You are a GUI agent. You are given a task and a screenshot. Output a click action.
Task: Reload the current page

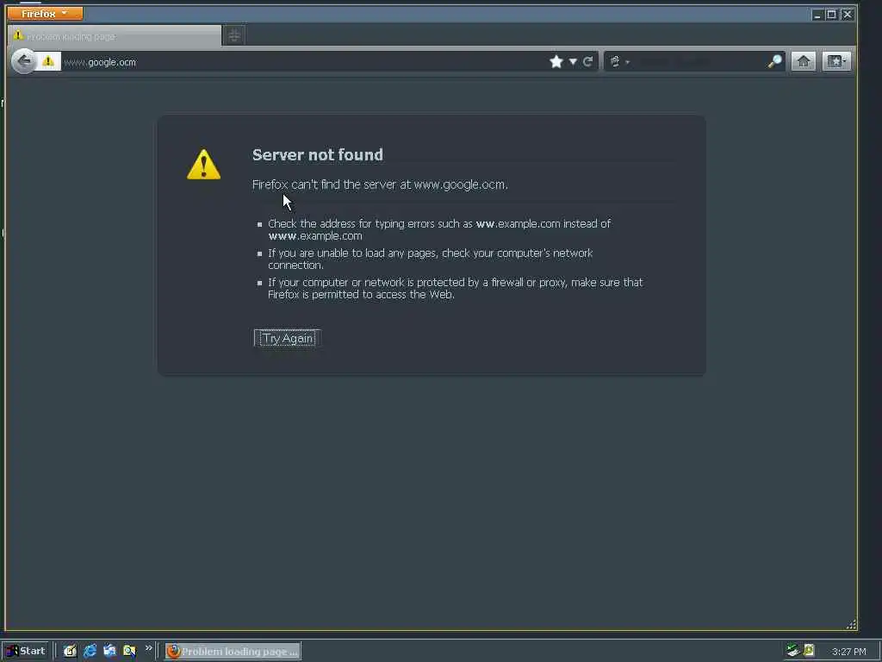(x=587, y=61)
